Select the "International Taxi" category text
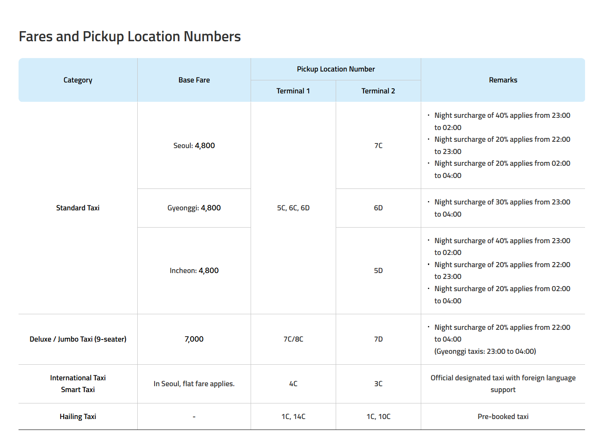 [78, 378]
